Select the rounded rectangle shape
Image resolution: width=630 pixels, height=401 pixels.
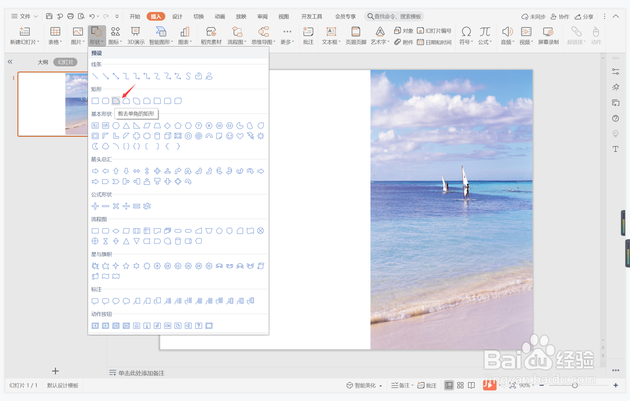click(x=106, y=101)
